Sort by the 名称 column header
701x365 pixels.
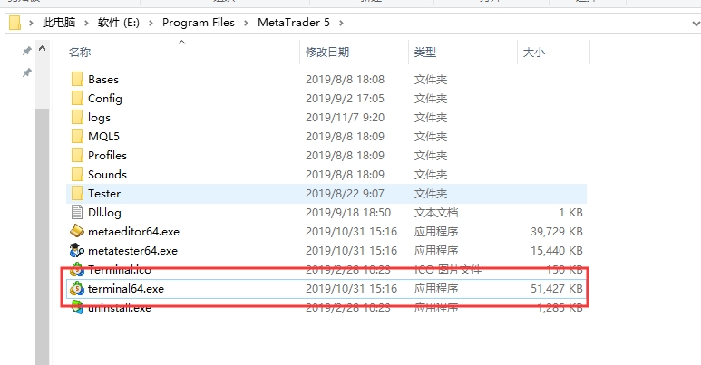(x=80, y=53)
